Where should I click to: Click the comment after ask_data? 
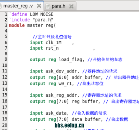(89, 113)
